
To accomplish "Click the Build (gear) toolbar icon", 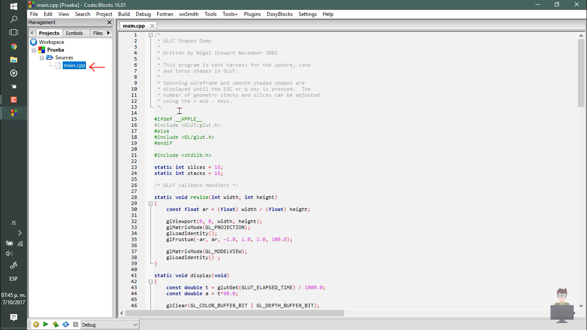I will pos(37,324).
